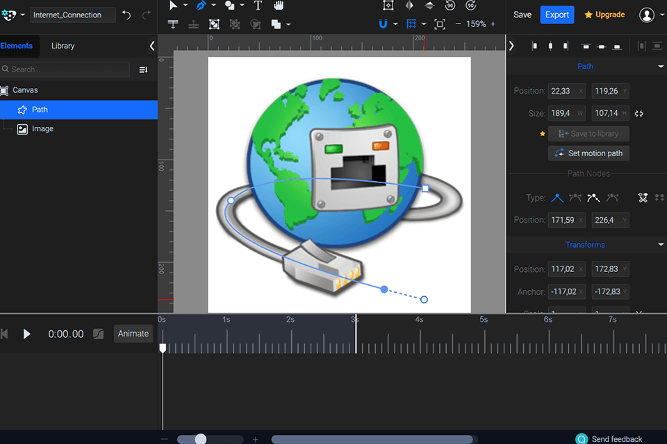This screenshot has width=667, height=444.
Task: Open the selection tool dropdown arrow
Action: 186,5
